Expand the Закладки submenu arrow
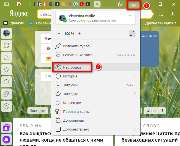Image resolution: width=180 pixels, height=146 pixels. [x=135, y=94]
